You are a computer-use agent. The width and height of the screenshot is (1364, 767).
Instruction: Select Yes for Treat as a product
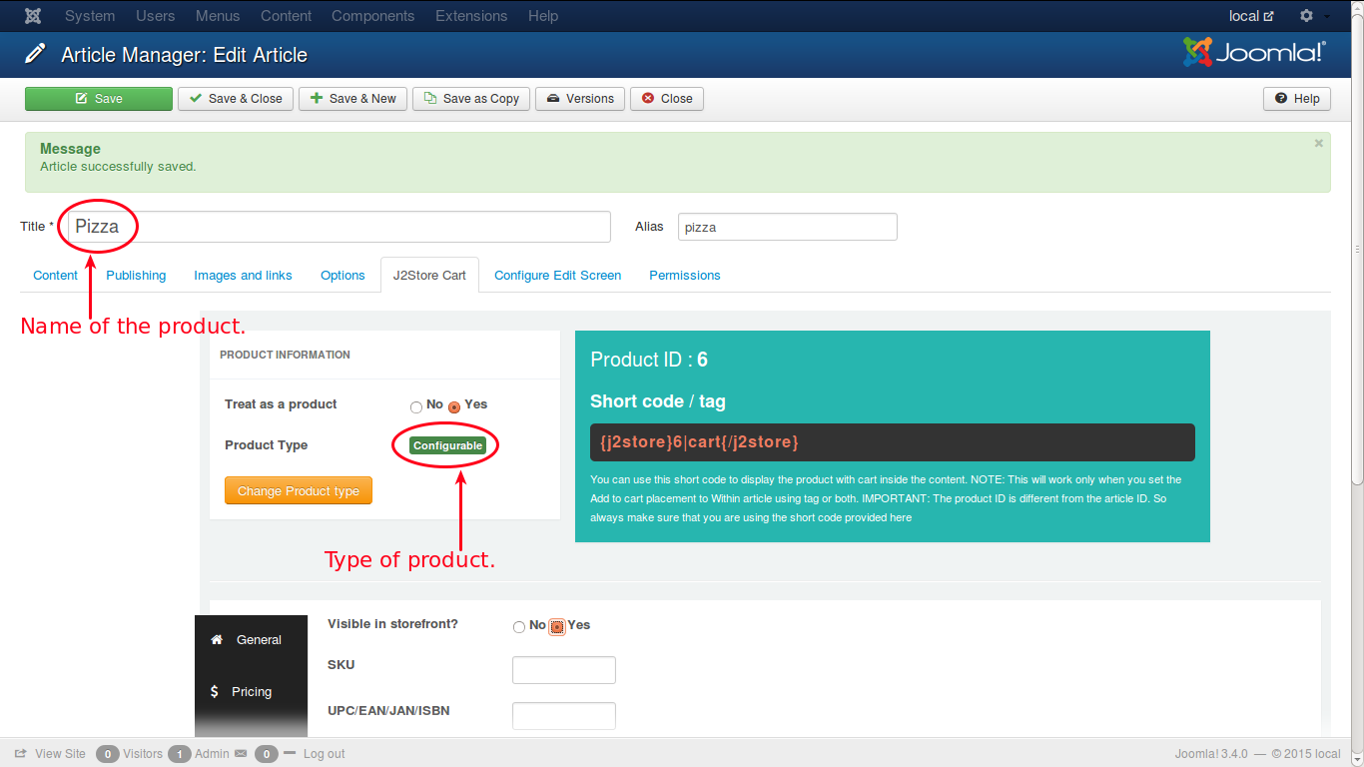(x=454, y=406)
